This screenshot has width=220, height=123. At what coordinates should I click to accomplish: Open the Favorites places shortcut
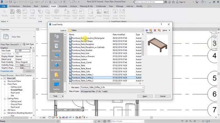coord(56,77)
